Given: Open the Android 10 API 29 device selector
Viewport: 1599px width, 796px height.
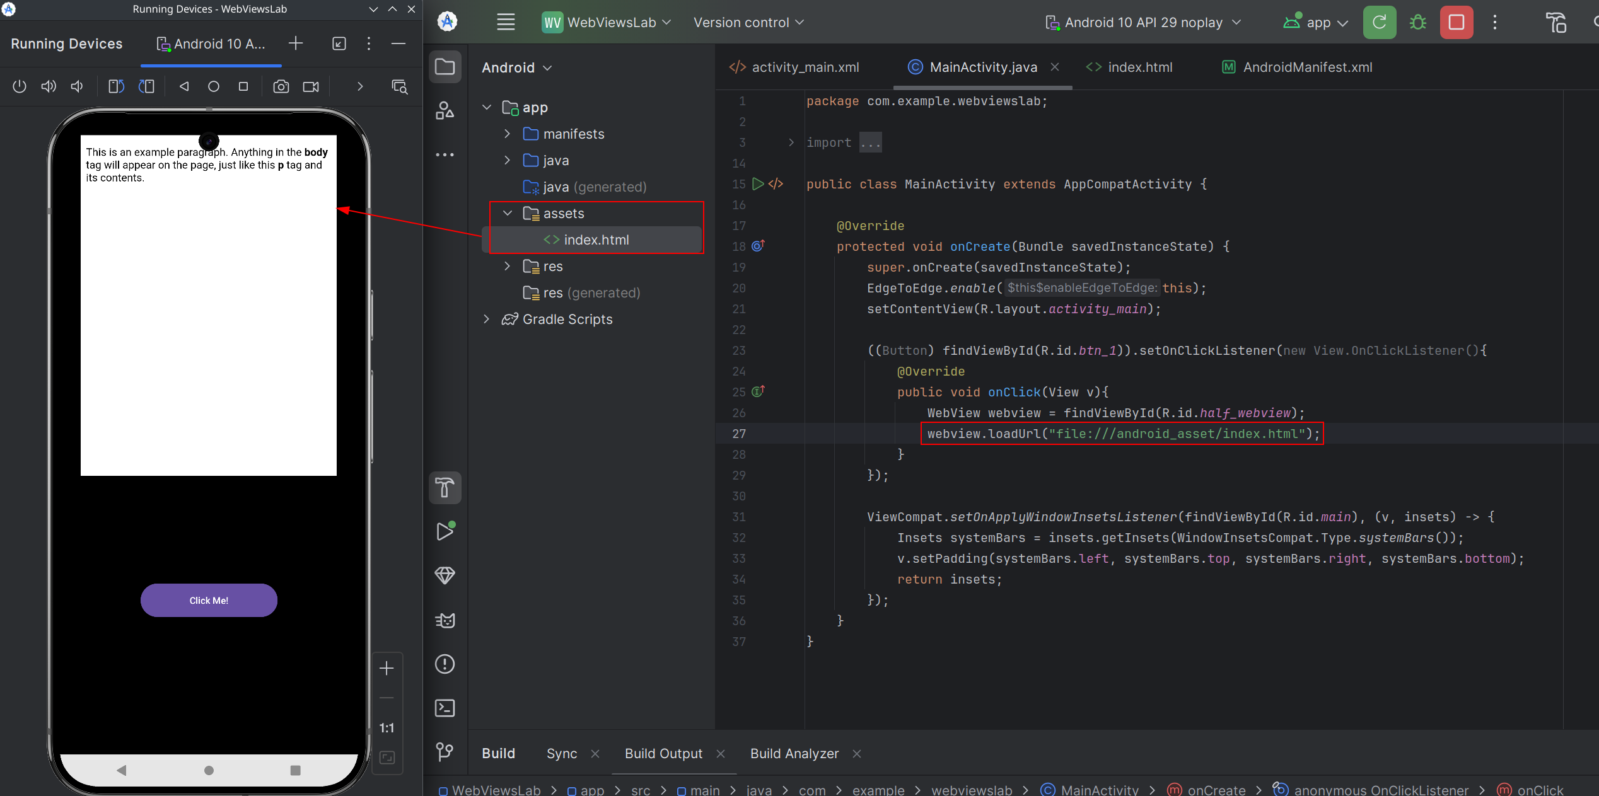Looking at the screenshot, I should pyautogui.click(x=1144, y=22).
